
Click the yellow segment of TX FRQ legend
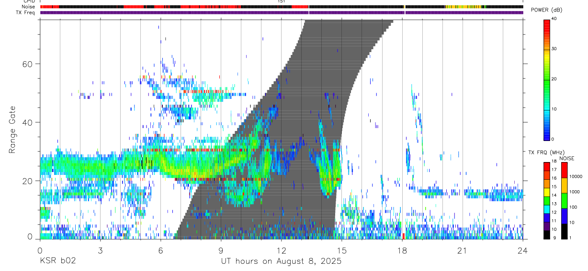(546, 192)
